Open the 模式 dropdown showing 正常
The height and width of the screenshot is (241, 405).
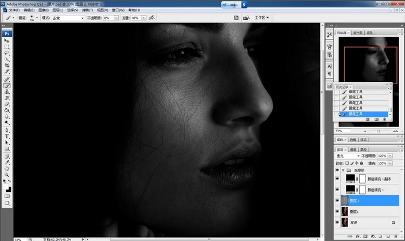tap(68, 18)
